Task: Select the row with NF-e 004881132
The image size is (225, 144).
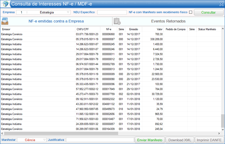Action: coord(111,104)
